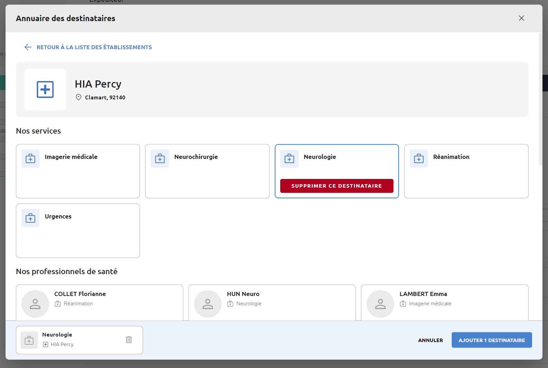This screenshot has width=548, height=368.
Task: Select the Neurochirurgie service card
Action: (x=207, y=171)
